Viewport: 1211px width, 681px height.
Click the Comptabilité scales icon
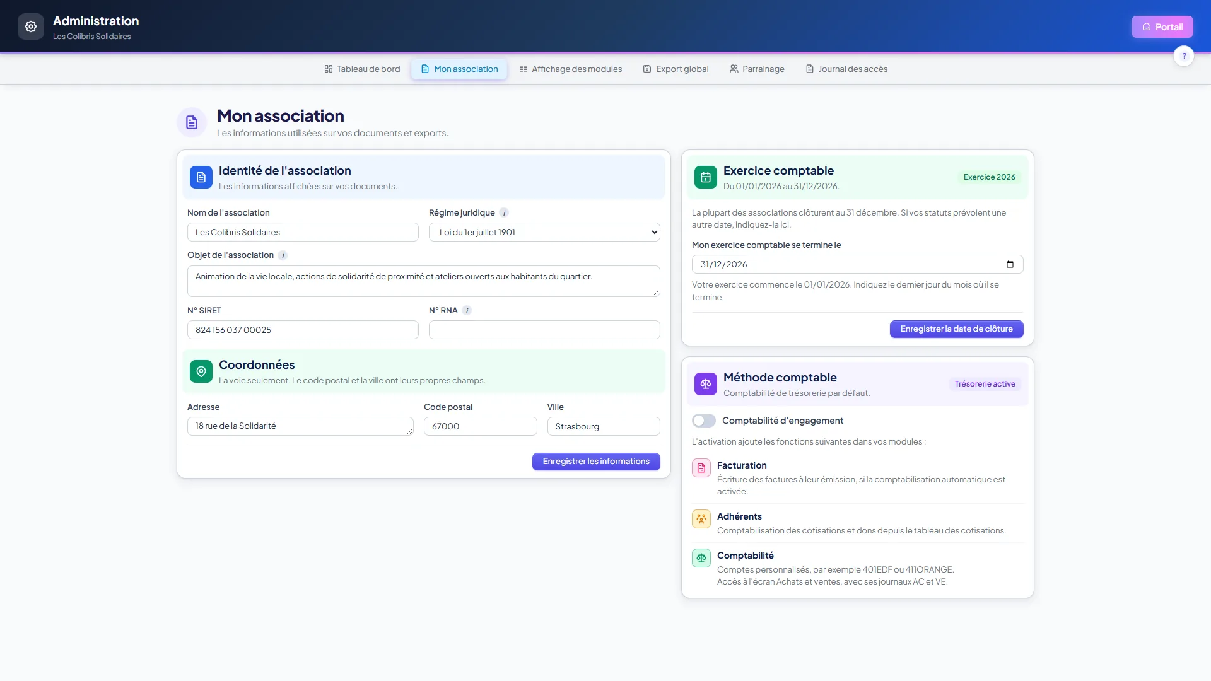[701, 558]
